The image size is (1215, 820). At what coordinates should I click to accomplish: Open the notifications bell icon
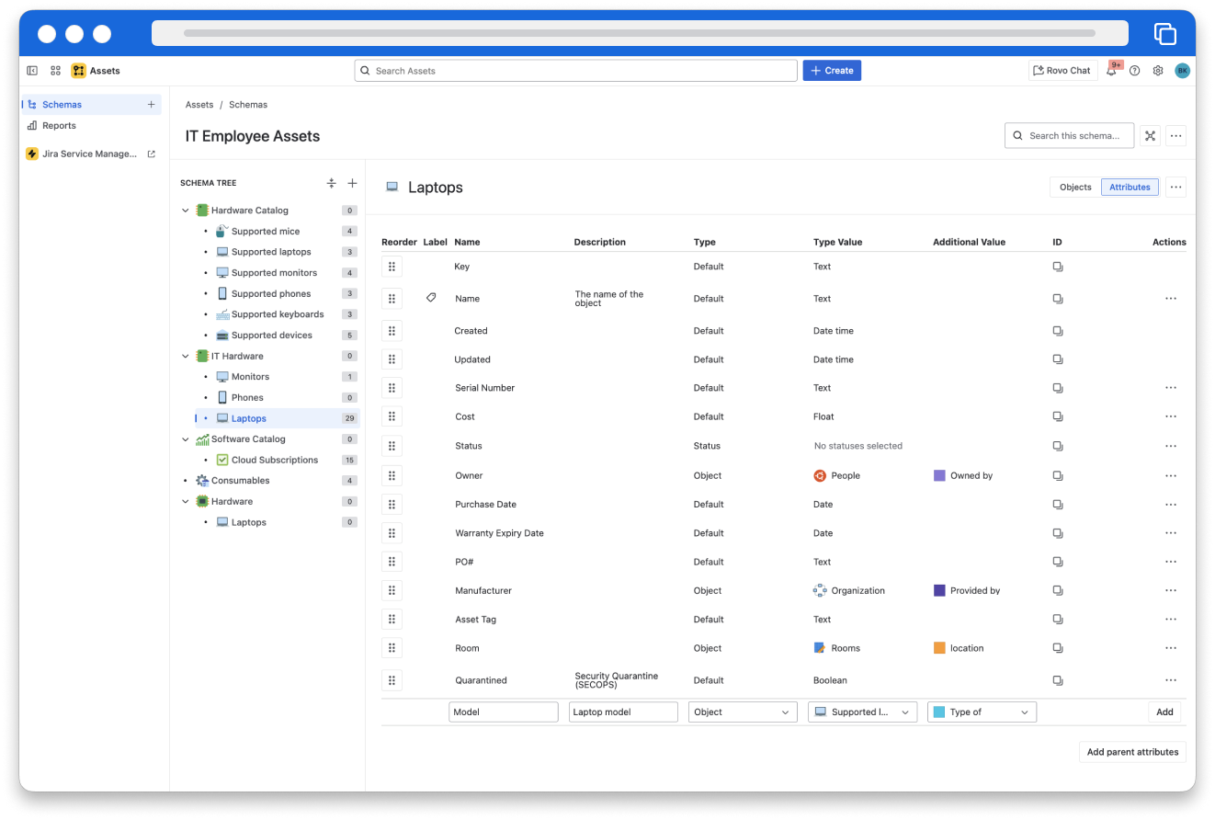1111,71
